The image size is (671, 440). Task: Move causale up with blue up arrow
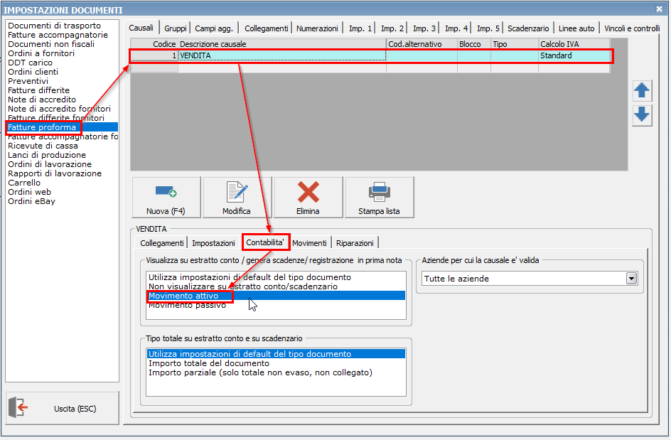(x=641, y=90)
